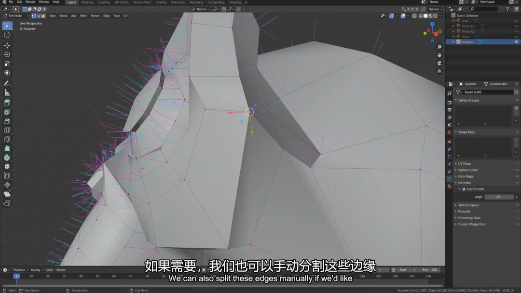The width and height of the screenshot is (521, 293).
Task: Select the Edge Slide tool
Action: [7, 175]
